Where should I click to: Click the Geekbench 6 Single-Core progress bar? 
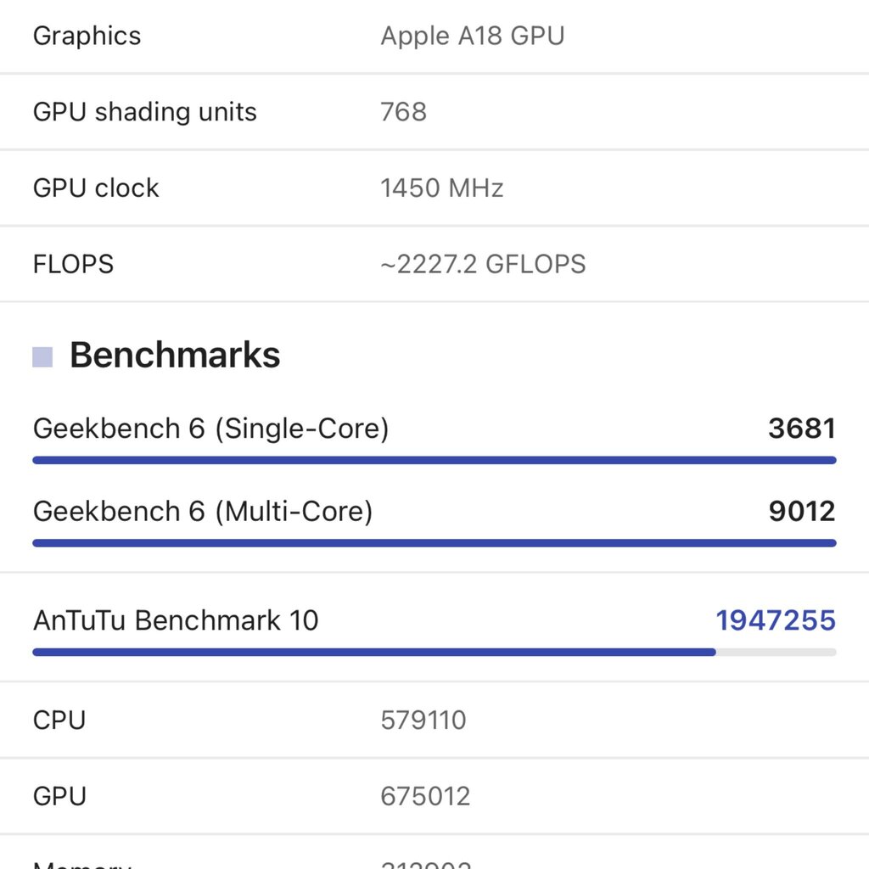pyautogui.click(x=434, y=461)
